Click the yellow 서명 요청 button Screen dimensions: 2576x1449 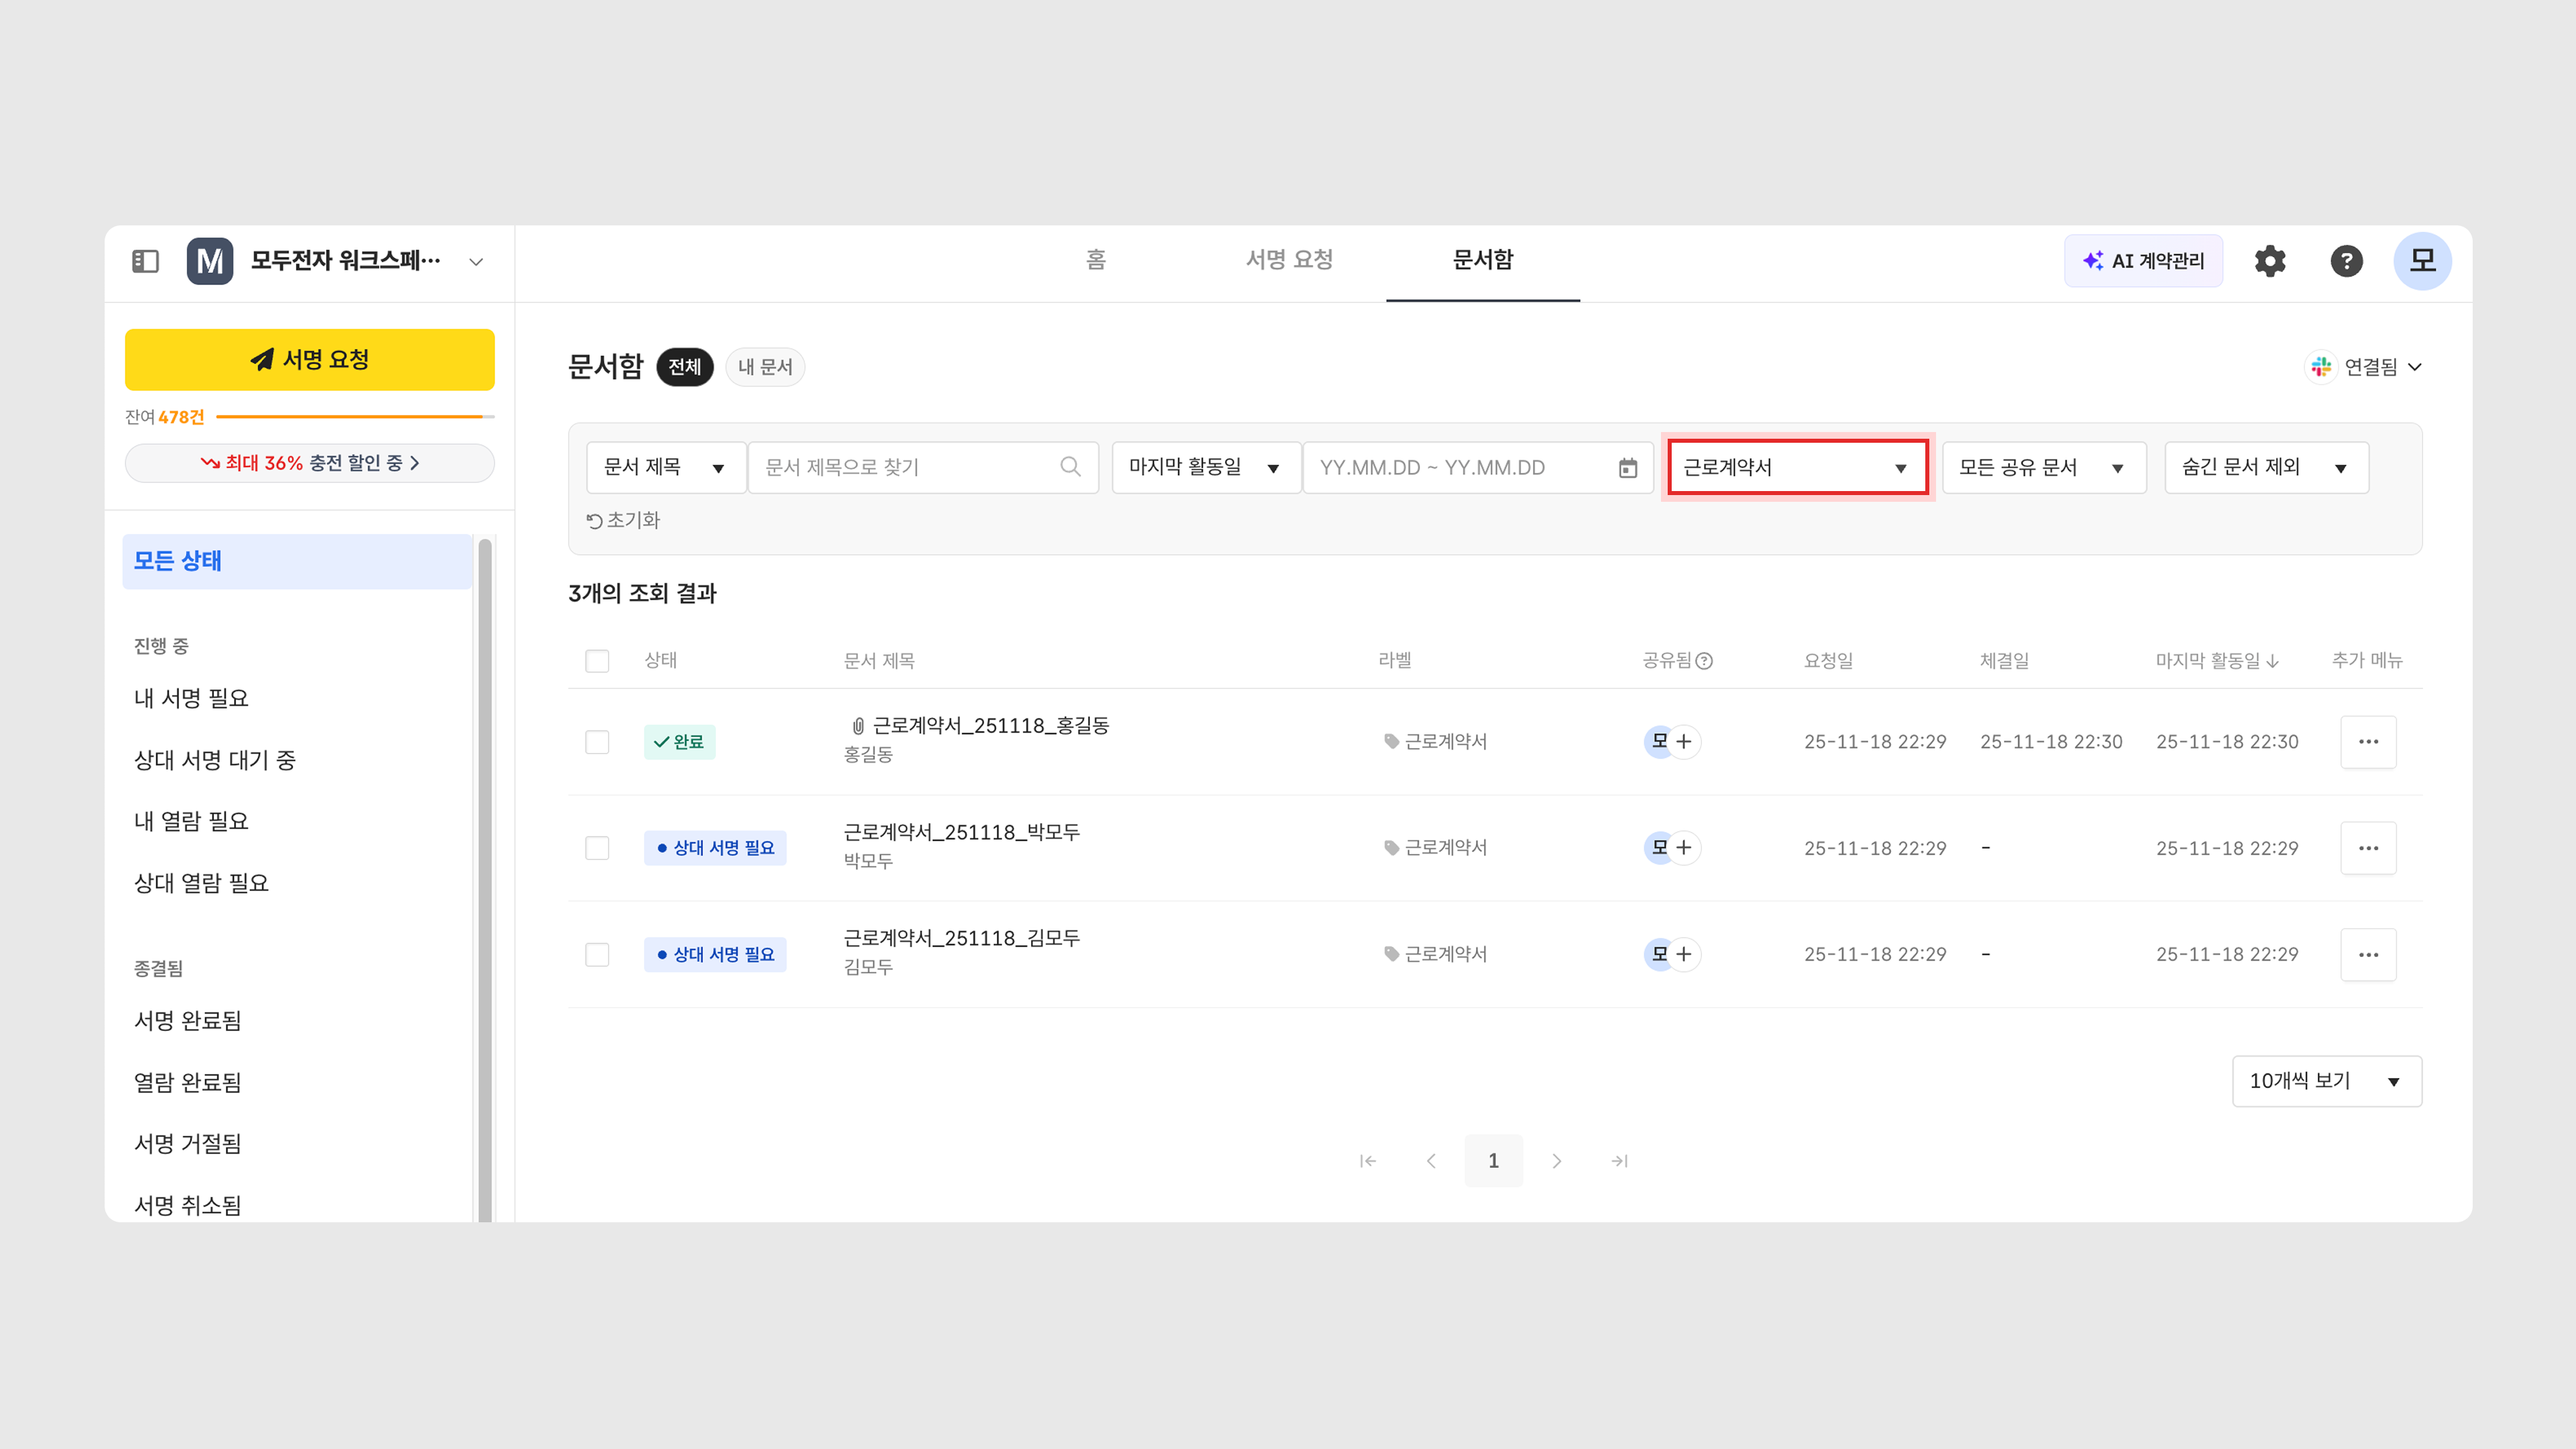click(x=309, y=360)
